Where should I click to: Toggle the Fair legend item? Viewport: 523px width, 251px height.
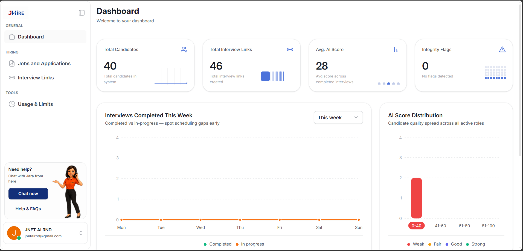tap(435, 244)
